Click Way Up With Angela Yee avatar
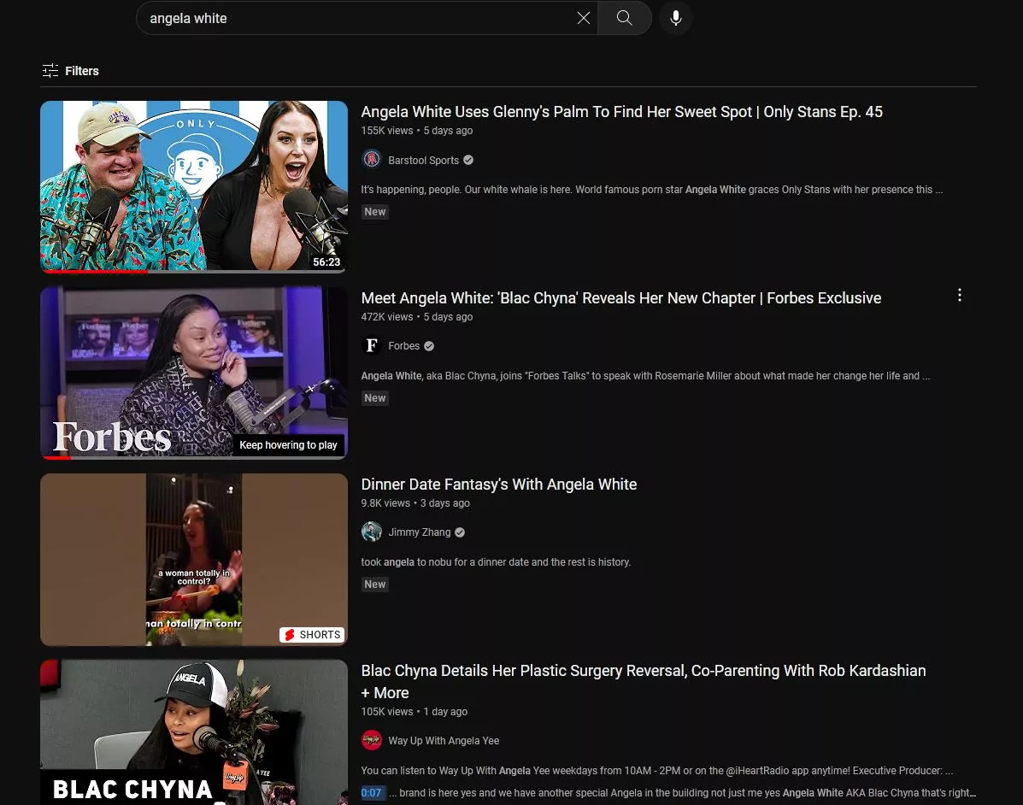The width and height of the screenshot is (1023, 805). coord(372,741)
